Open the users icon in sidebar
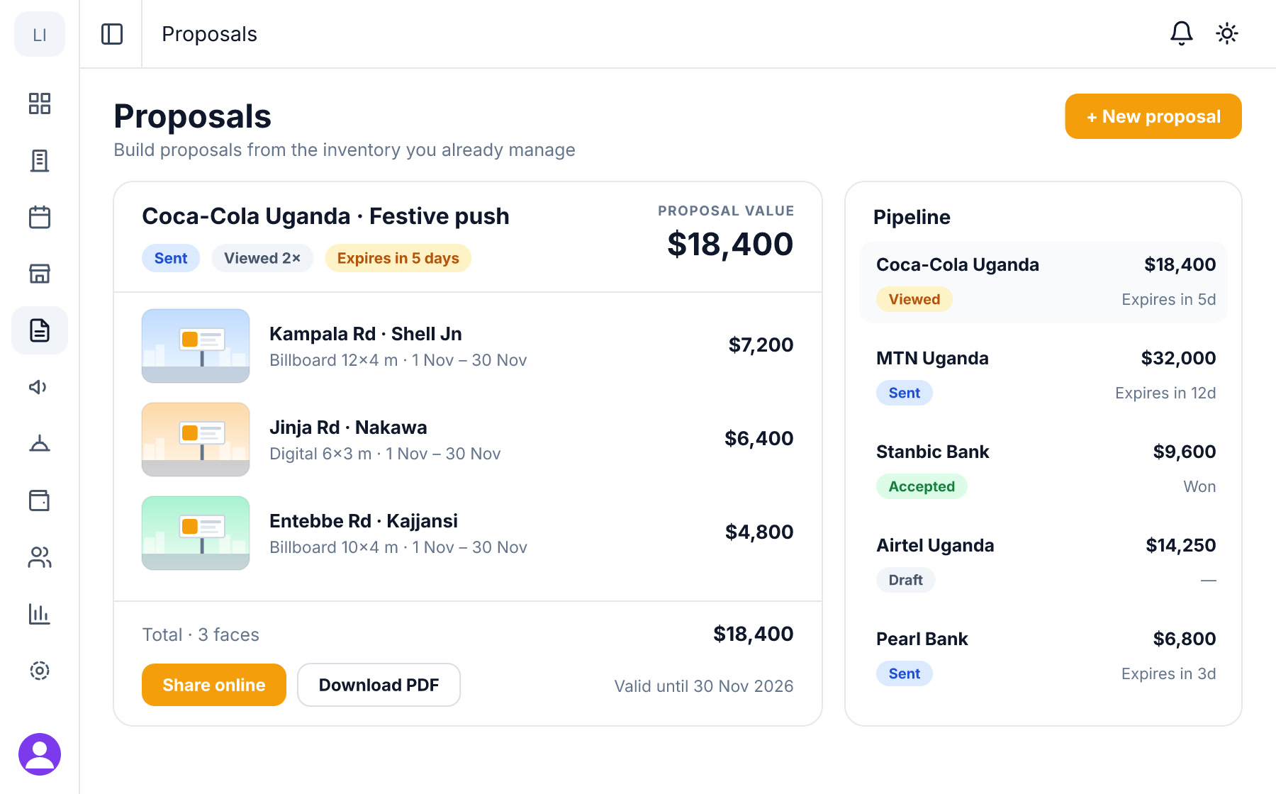The image size is (1276, 794). [40, 557]
